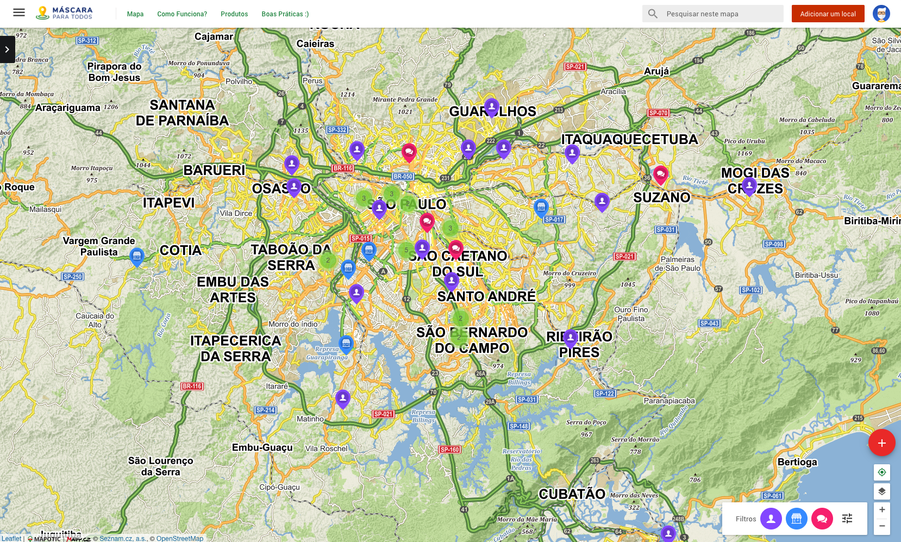Viewport: 901px width, 542px height.
Task: Open the OpenStreetMap attribution link
Action: point(180,539)
